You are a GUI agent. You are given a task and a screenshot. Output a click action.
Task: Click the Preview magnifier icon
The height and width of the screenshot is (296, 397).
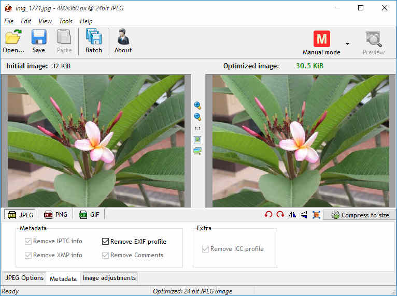point(374,39)
